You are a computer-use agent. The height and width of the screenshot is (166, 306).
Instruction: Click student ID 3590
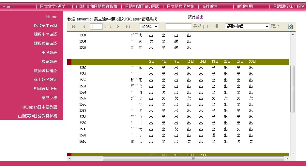(x=83, y=129)
